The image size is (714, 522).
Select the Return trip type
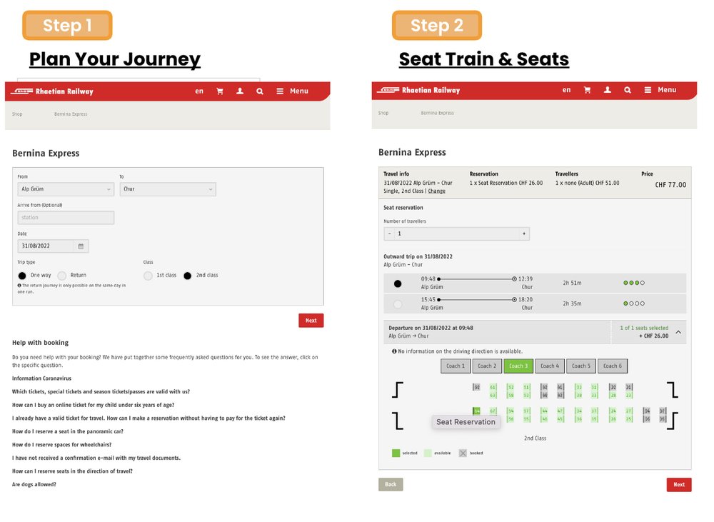(64, 275)
